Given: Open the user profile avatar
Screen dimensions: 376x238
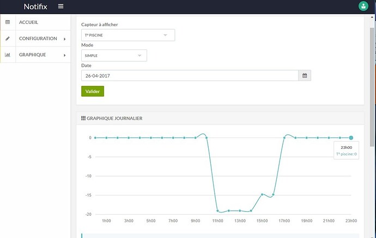Looking at the screenshot, I should [x=363, y=7].
